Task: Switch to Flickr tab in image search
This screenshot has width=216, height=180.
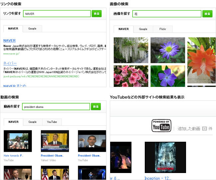Action: click(163, 29)
